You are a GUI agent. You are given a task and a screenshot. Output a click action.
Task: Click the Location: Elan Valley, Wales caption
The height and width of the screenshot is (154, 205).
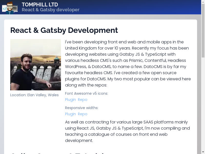click(34, 95)
